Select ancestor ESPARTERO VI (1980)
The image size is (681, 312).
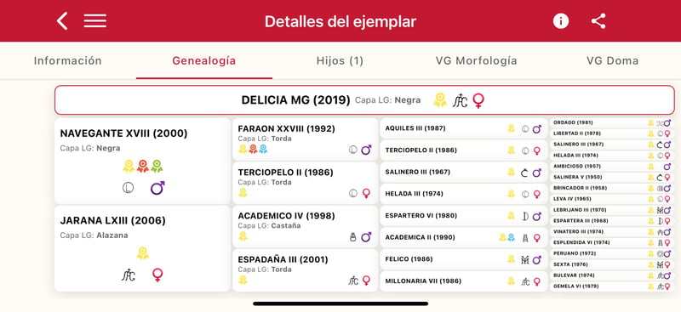tap(464, 216)
